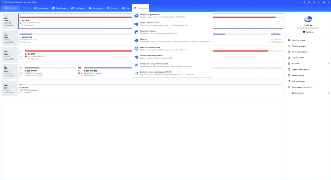Click the Интеграция в среду восстановления icon

(136, 65)
